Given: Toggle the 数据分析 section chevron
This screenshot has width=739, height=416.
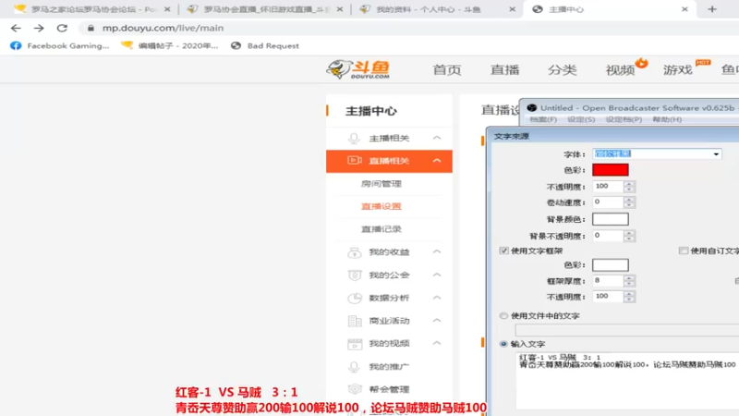Looking at the screenshot, I should (x=437, y=298).
